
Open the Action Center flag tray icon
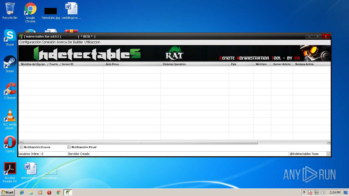(x=310, y=192)
